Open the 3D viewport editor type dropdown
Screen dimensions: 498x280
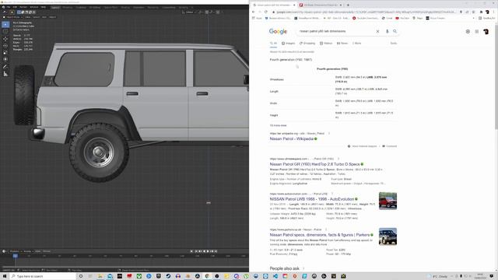point(5,12)
